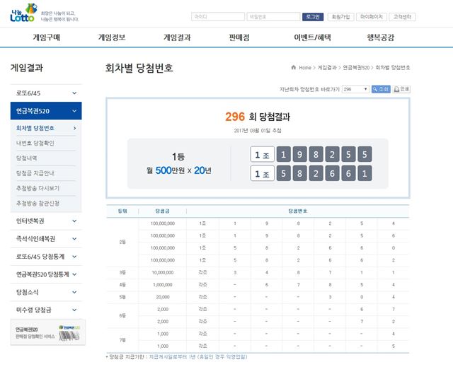The image size is (453, 374).
Task: Open the round number dropdown showing 296
Action: pyautogui.click(x=355, y=89)
